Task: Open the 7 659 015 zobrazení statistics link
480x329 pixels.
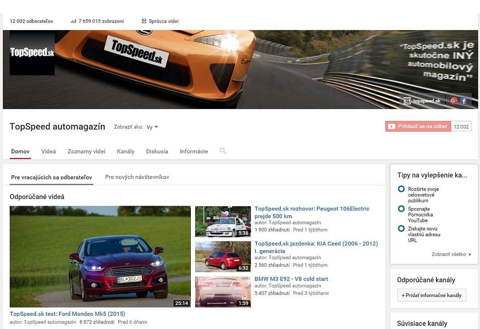Action: [x=101, y=21]
